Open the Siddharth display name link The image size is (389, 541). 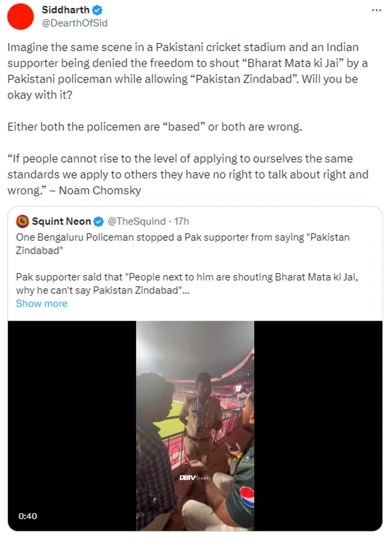coord(66,10)
